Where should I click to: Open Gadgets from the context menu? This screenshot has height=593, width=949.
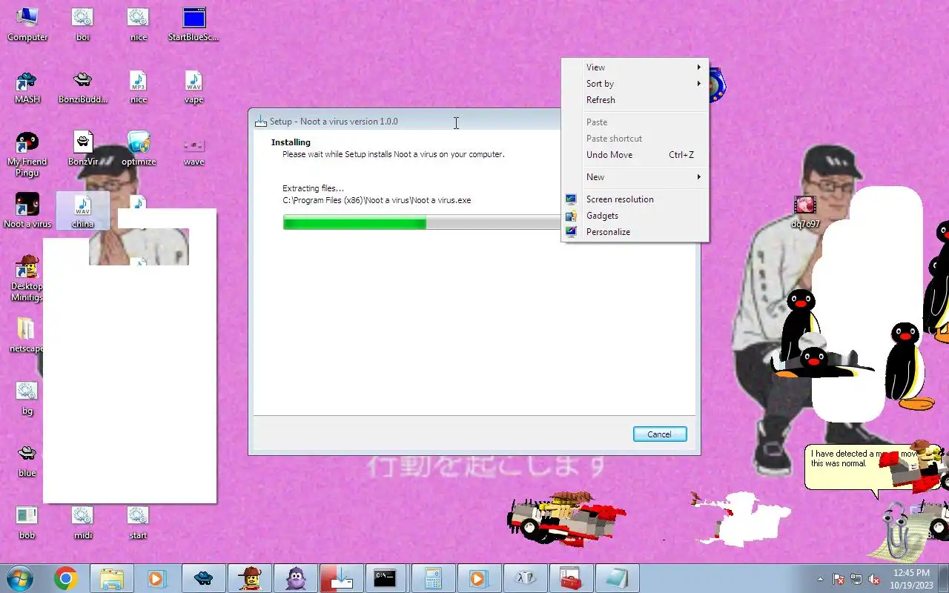click(x=635, y=216)
